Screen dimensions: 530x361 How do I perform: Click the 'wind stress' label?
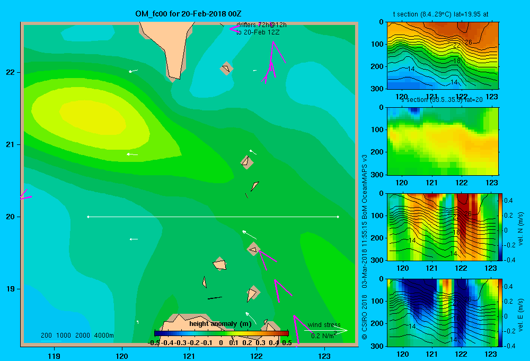click(324, 324)
